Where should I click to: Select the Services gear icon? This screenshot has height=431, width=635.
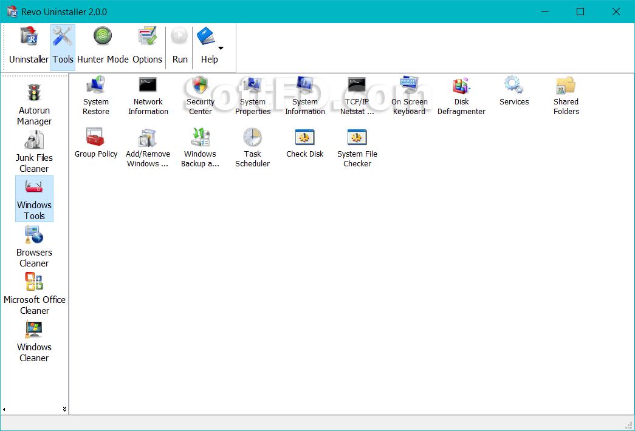click(x=514, y=84)
